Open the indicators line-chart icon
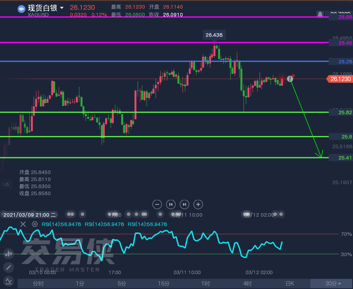Viewport: 353px width, 289px height. pos(9,281)
